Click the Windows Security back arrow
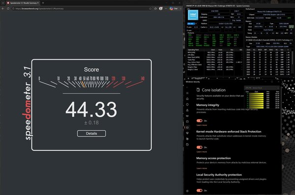Viewport: 295px width, 195px height. pos(187,87)
